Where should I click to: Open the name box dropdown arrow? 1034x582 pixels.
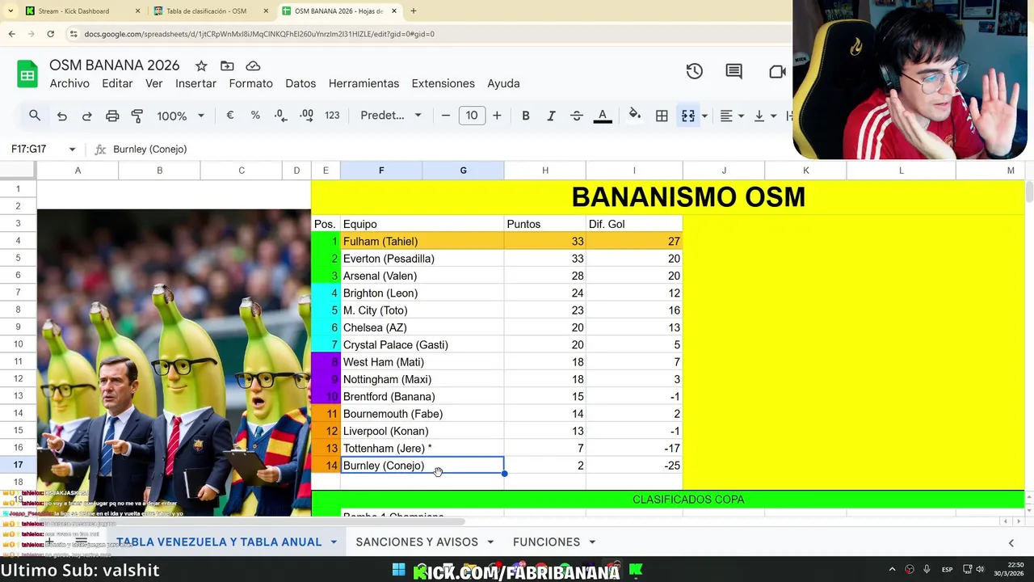72,149
